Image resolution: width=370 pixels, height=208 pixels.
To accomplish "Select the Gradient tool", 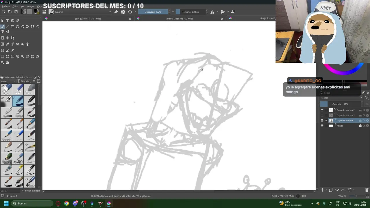I will pos(3,44).
